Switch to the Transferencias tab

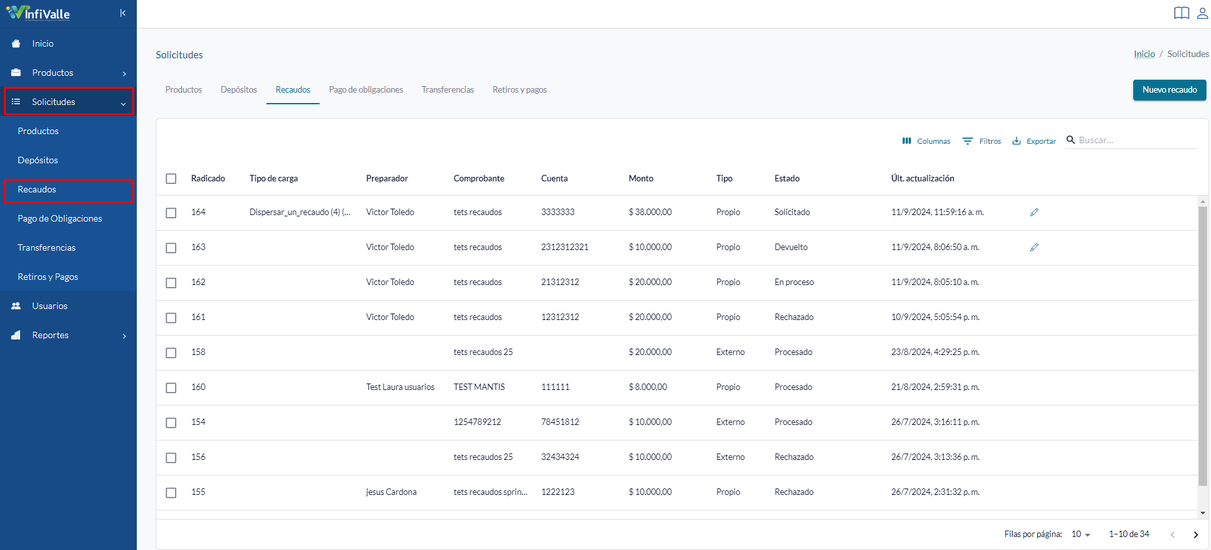click(447, 89)
